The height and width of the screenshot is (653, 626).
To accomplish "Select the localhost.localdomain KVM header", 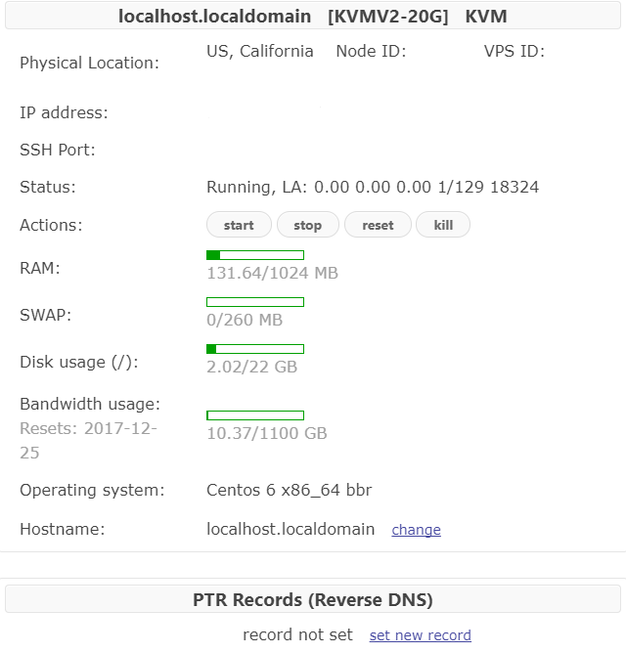I will (313, 17).
